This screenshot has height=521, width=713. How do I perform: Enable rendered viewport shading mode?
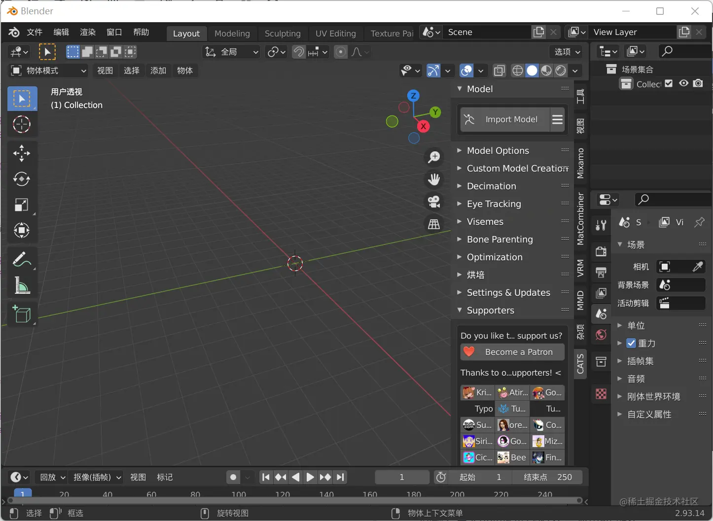pyautogui.click(x=560, y=70)
